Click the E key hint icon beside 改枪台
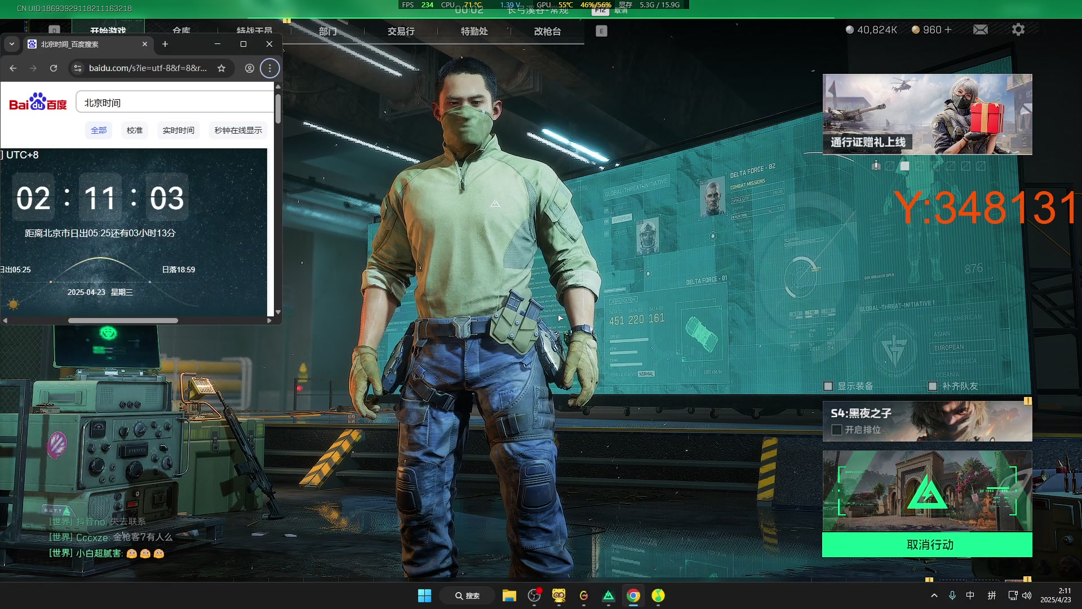 (601, 32)
